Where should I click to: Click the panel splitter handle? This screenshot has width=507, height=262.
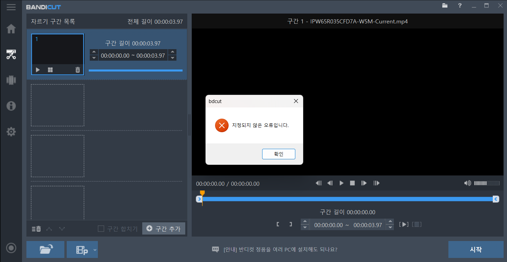point(189,125)
